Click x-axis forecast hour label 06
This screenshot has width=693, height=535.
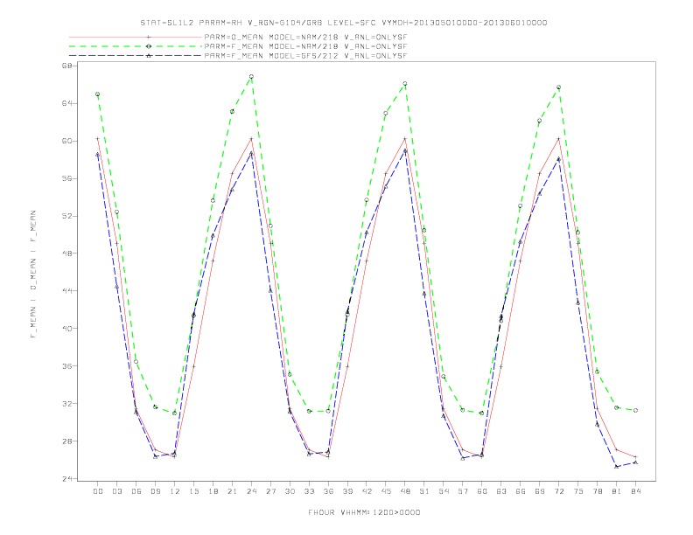pyautogui.click(x=136, y=491)
